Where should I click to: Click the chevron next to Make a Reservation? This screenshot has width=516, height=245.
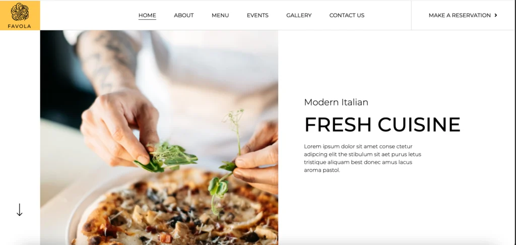(496, 15)
